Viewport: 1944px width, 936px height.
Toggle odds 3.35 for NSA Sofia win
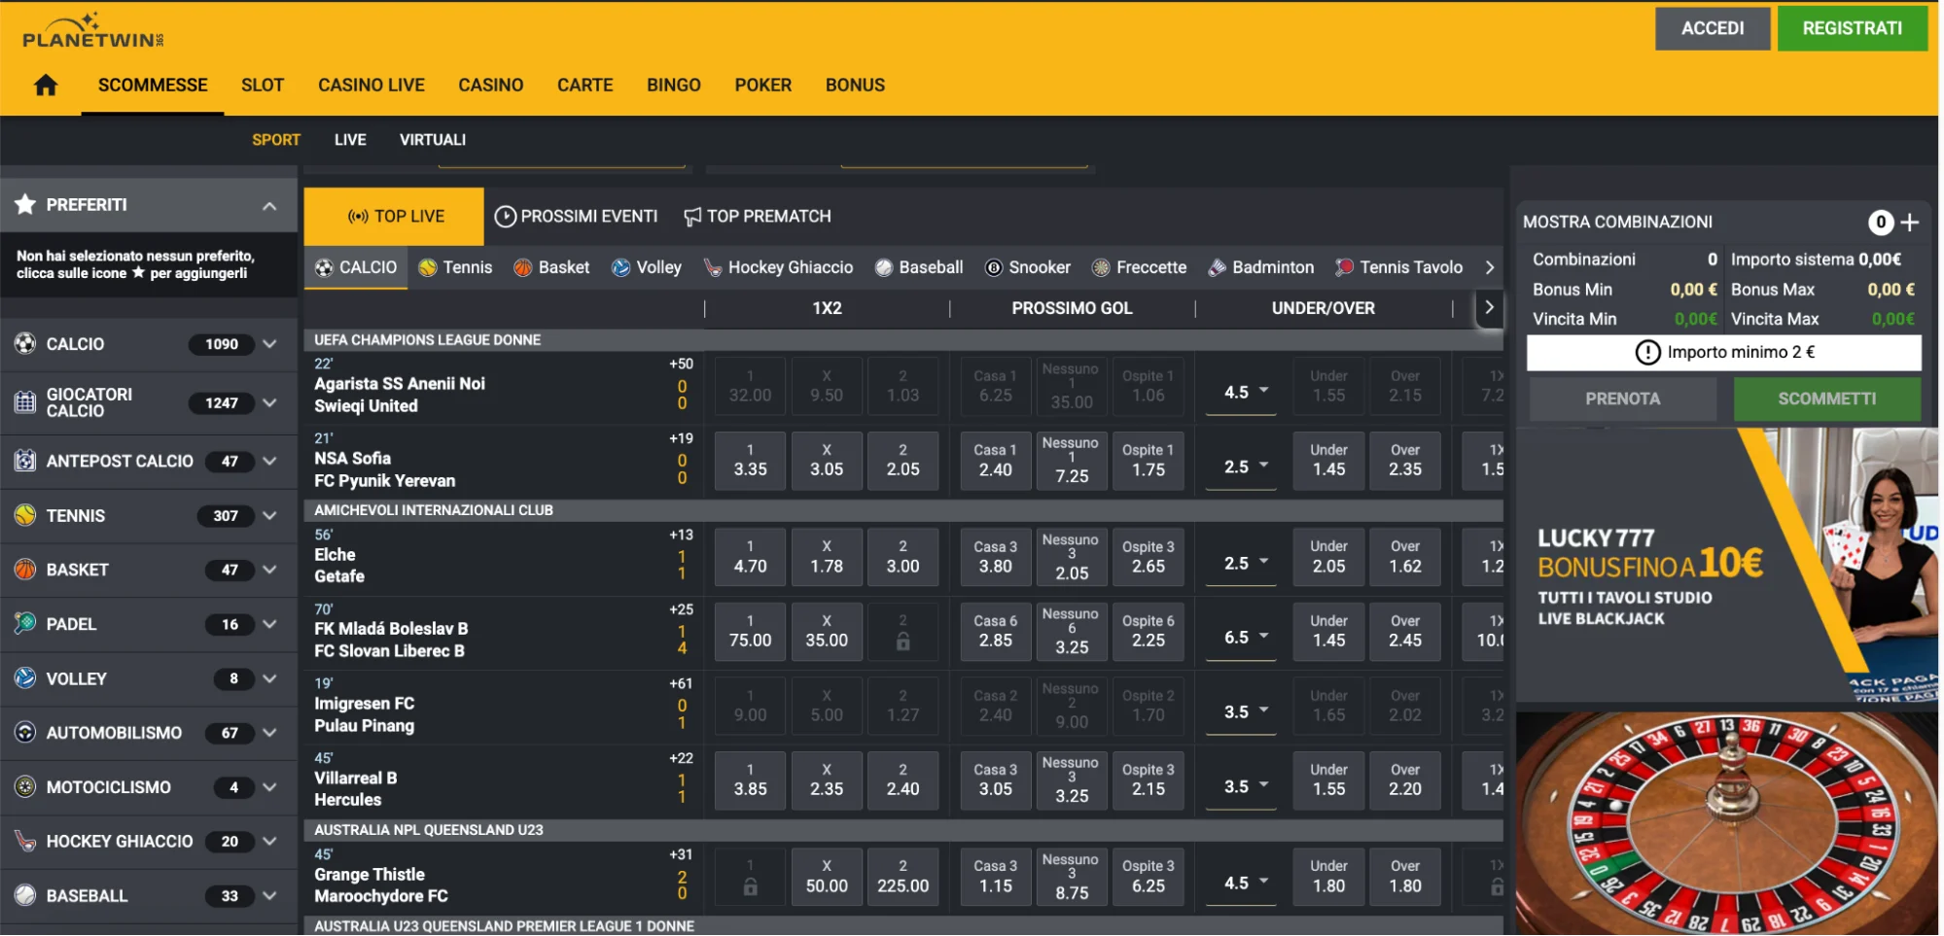tap(750, 461)
